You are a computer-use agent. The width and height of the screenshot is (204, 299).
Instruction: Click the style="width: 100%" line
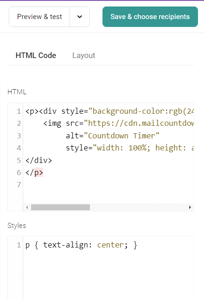[x=130, y=148]
